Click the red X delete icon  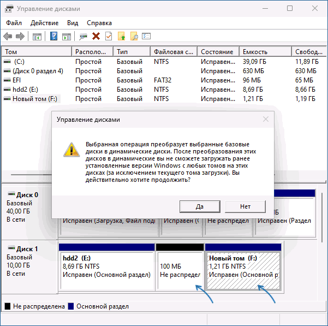[x=96, y=36]
